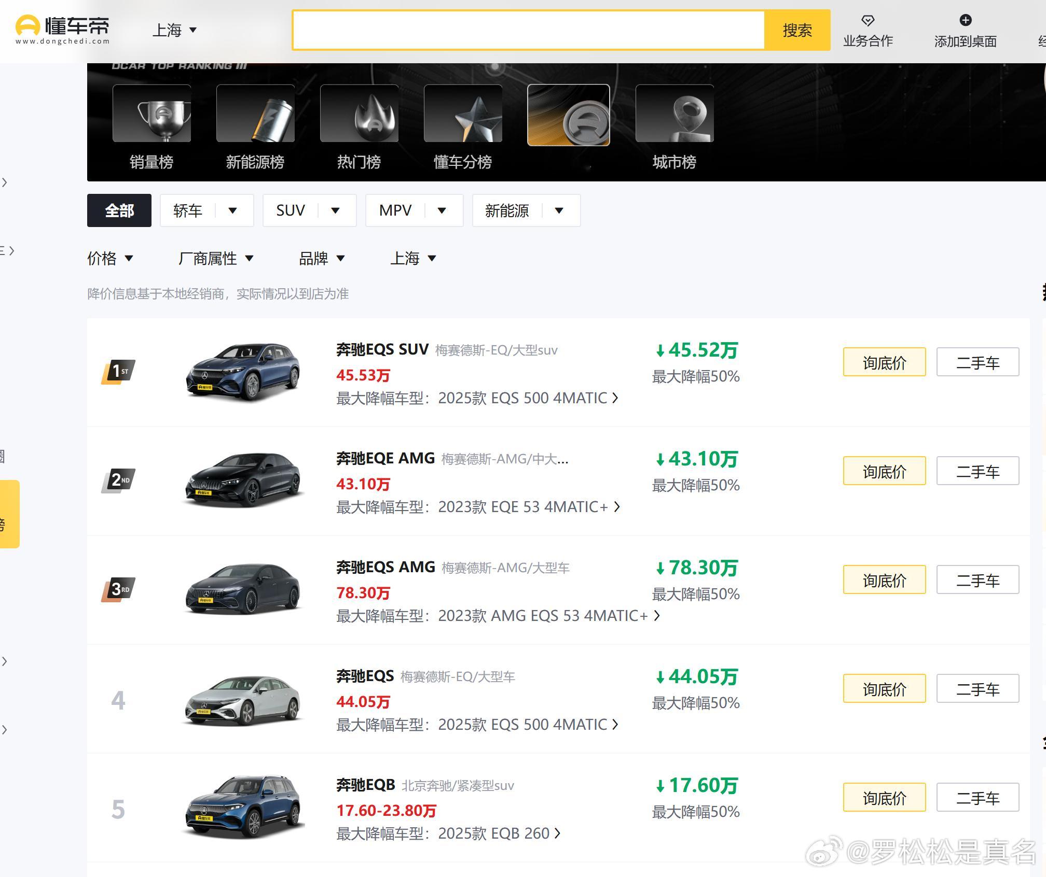Open the 价格 filter dropdown
Image resolution: width=1046 pixels, height=877 pixels.
click(x=111, y=258)
